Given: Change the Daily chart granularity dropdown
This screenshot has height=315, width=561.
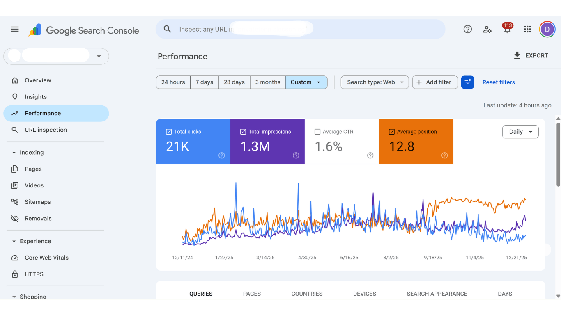Looking at the screenshot, I should coord(520,132).
